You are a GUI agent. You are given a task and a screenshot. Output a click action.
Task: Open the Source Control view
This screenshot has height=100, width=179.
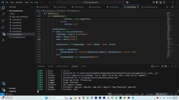[3, 21]
